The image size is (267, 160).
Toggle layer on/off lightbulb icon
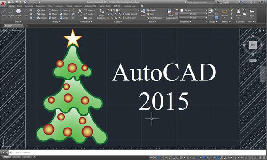click(108, 10)
